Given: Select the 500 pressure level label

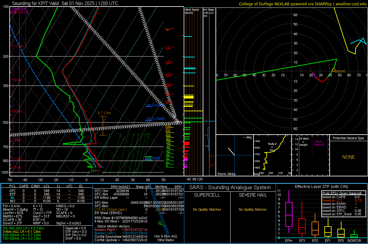Looking at the screenshot, I should [x=6, y=122].
